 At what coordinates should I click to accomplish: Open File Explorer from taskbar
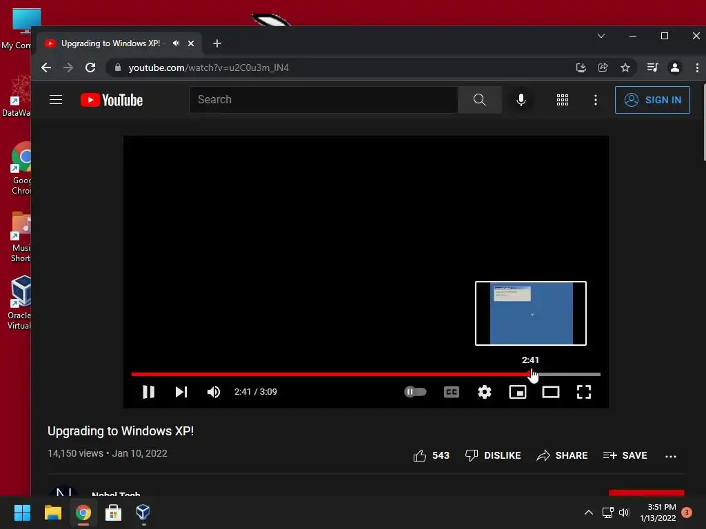pyautogui.click(x=52, y=512)
